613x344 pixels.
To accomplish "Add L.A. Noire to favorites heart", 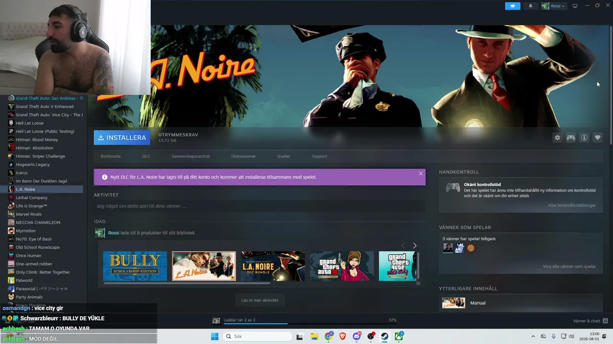I will pyautogui.click(x=598, y=138).
